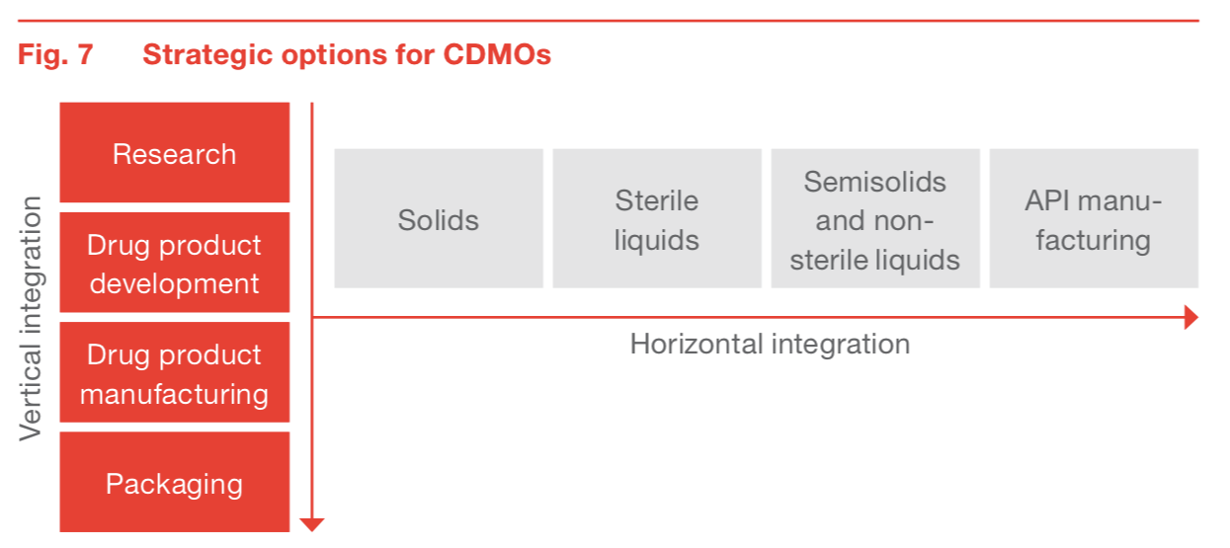Select the Research box
Image resolution: width=1230 pixels, height=548 pixels.
(175, 153)
